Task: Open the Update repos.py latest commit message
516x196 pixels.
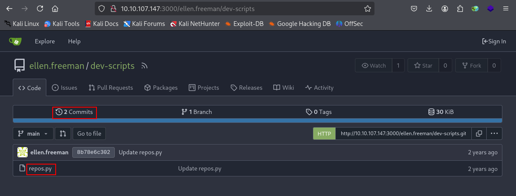Action: coord(140,152)
